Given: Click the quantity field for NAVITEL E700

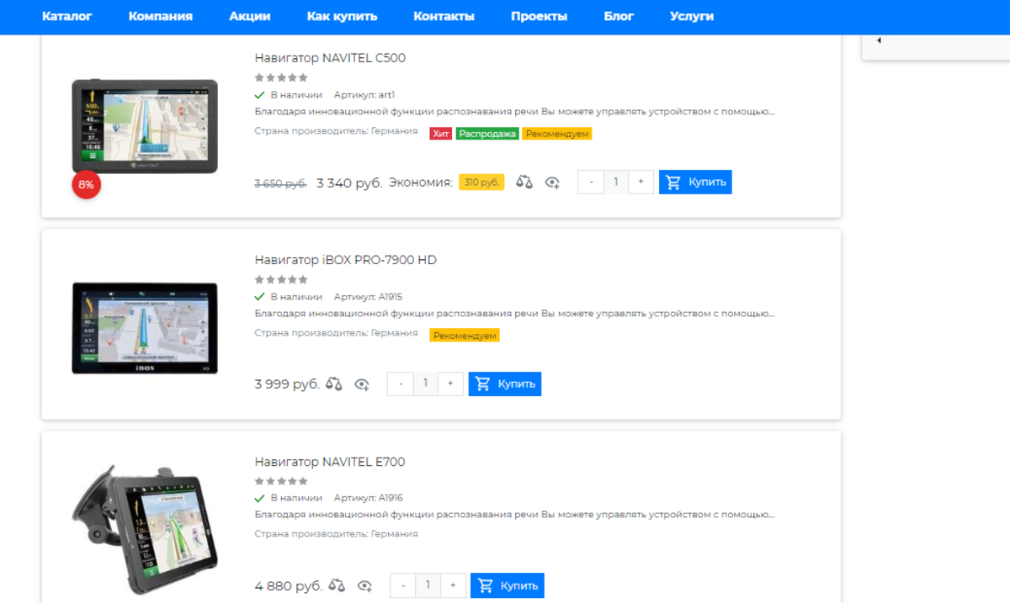Looking at the screenshot, I should [x=428, y=585].
